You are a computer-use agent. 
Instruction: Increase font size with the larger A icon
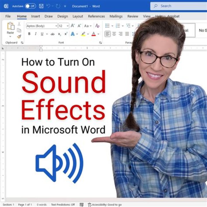click(x=73, y=26)
